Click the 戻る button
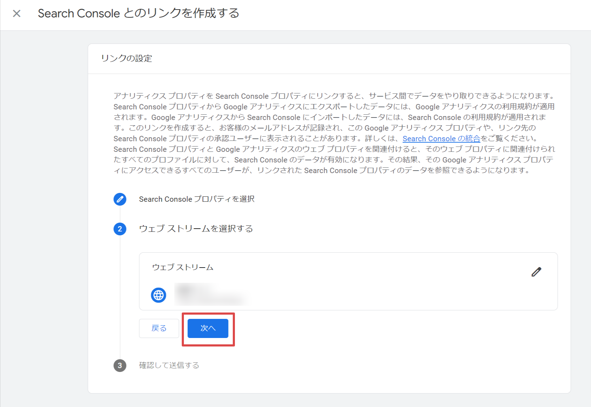 pyautogui.click(x=159, y=328)
